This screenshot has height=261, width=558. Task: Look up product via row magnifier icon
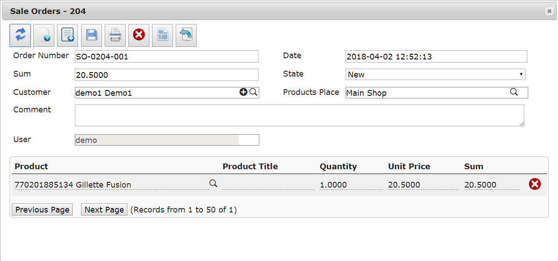[213, 183]
